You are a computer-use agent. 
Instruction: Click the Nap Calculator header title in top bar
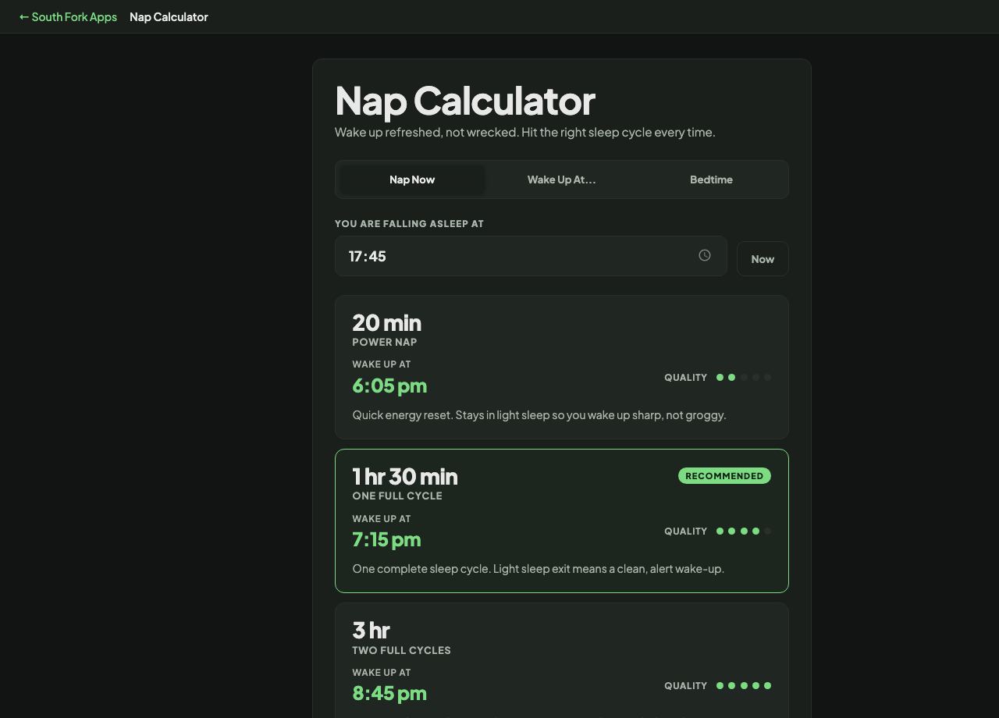point(169,16)
